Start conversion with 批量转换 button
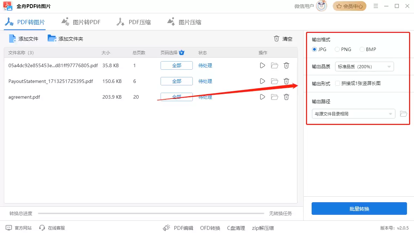 pyautogui.click(x=359, y=209)
